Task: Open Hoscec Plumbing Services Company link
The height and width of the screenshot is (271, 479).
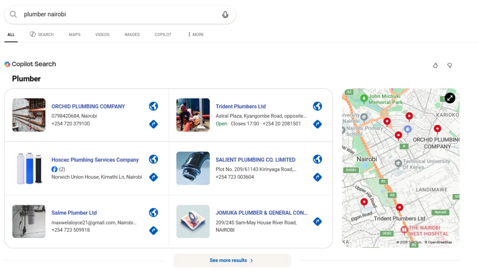Action: (95, 160)
